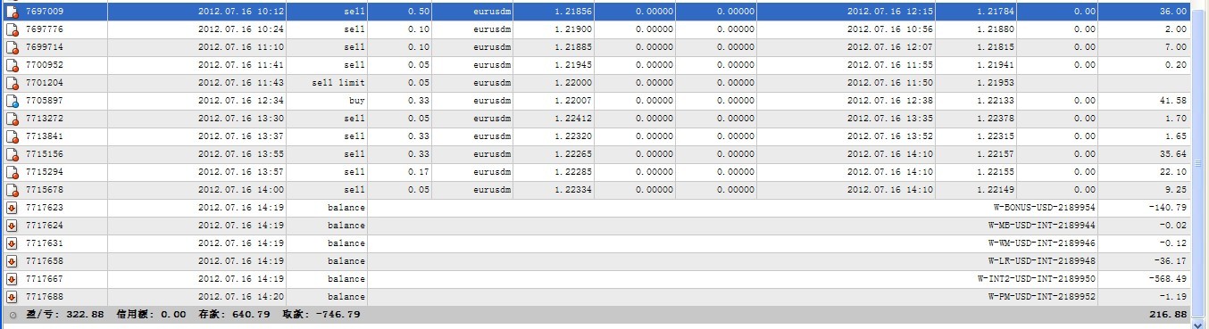Viewport: 1209px width, 329px height.
Task: Click the order icon for ticket 7715678
Action: click(x=13, y=190)
